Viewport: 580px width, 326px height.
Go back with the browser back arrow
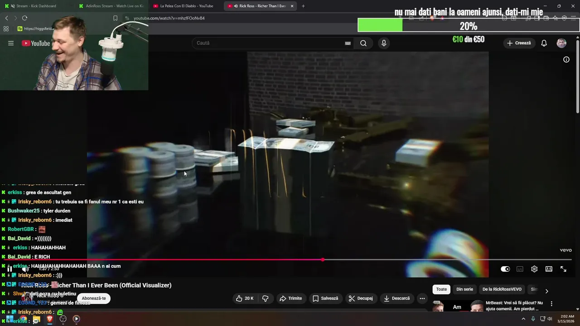click(x=6, y=18)
